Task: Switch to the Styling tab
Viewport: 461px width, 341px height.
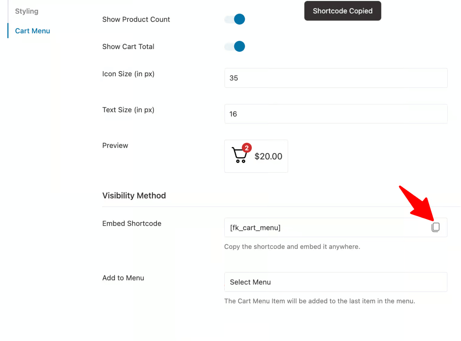Action: coord(26,11)
